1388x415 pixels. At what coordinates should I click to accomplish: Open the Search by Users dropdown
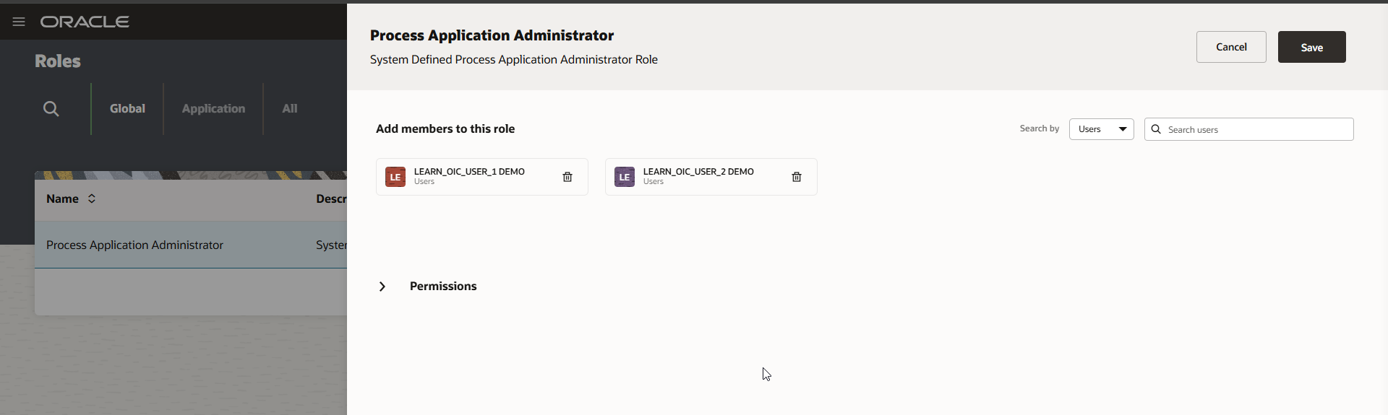(1101, 129)
